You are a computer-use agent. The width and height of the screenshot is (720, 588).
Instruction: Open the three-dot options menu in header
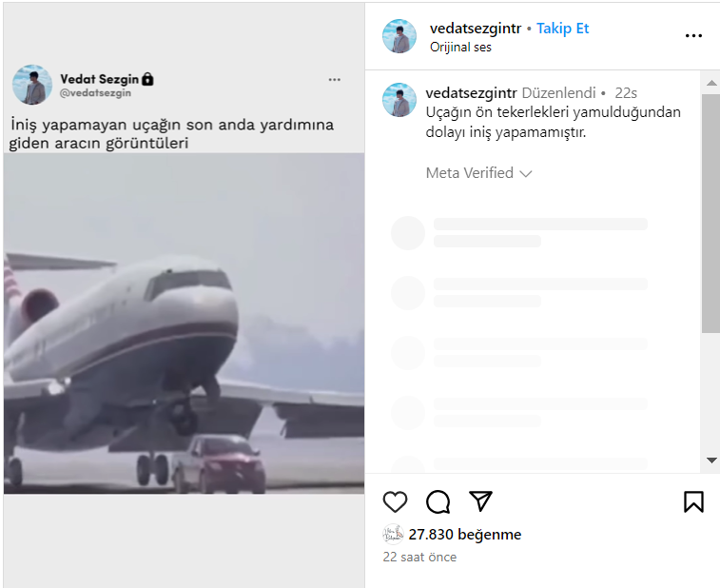(693, 36)
